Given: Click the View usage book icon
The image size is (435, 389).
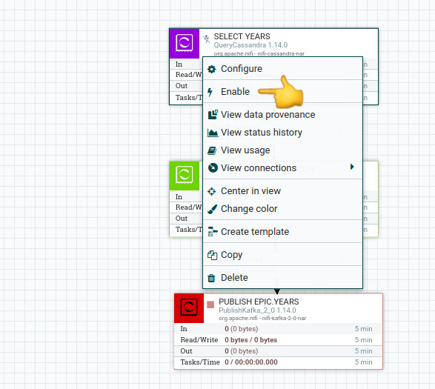Looking at the screenshot, I should point(212,150).
